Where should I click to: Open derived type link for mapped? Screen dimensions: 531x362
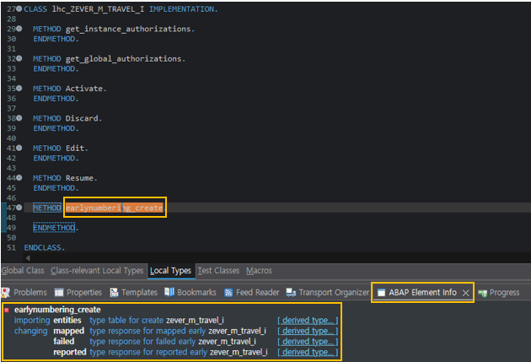[x=308, y=331]
